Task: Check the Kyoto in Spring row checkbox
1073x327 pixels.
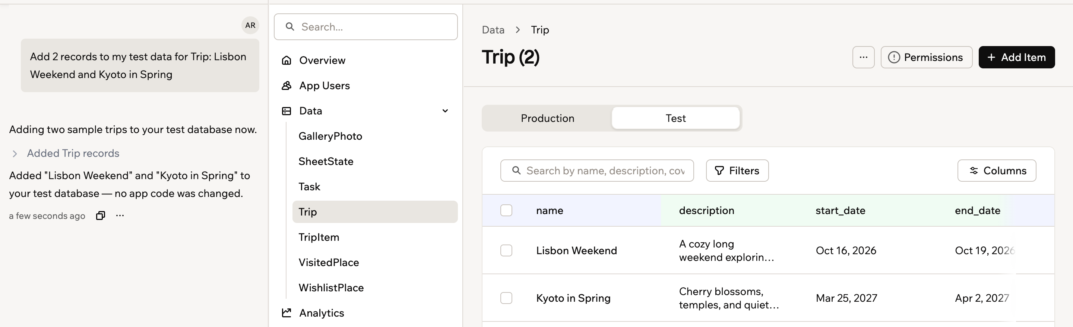Action: click(506, 298)
